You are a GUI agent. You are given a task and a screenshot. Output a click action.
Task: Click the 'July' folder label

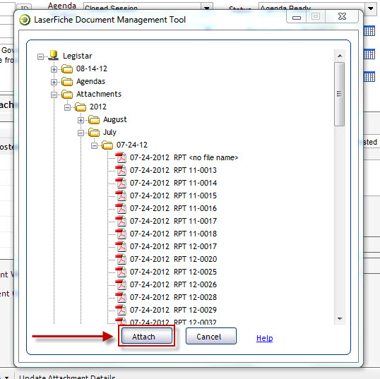(x=109, y=133)
